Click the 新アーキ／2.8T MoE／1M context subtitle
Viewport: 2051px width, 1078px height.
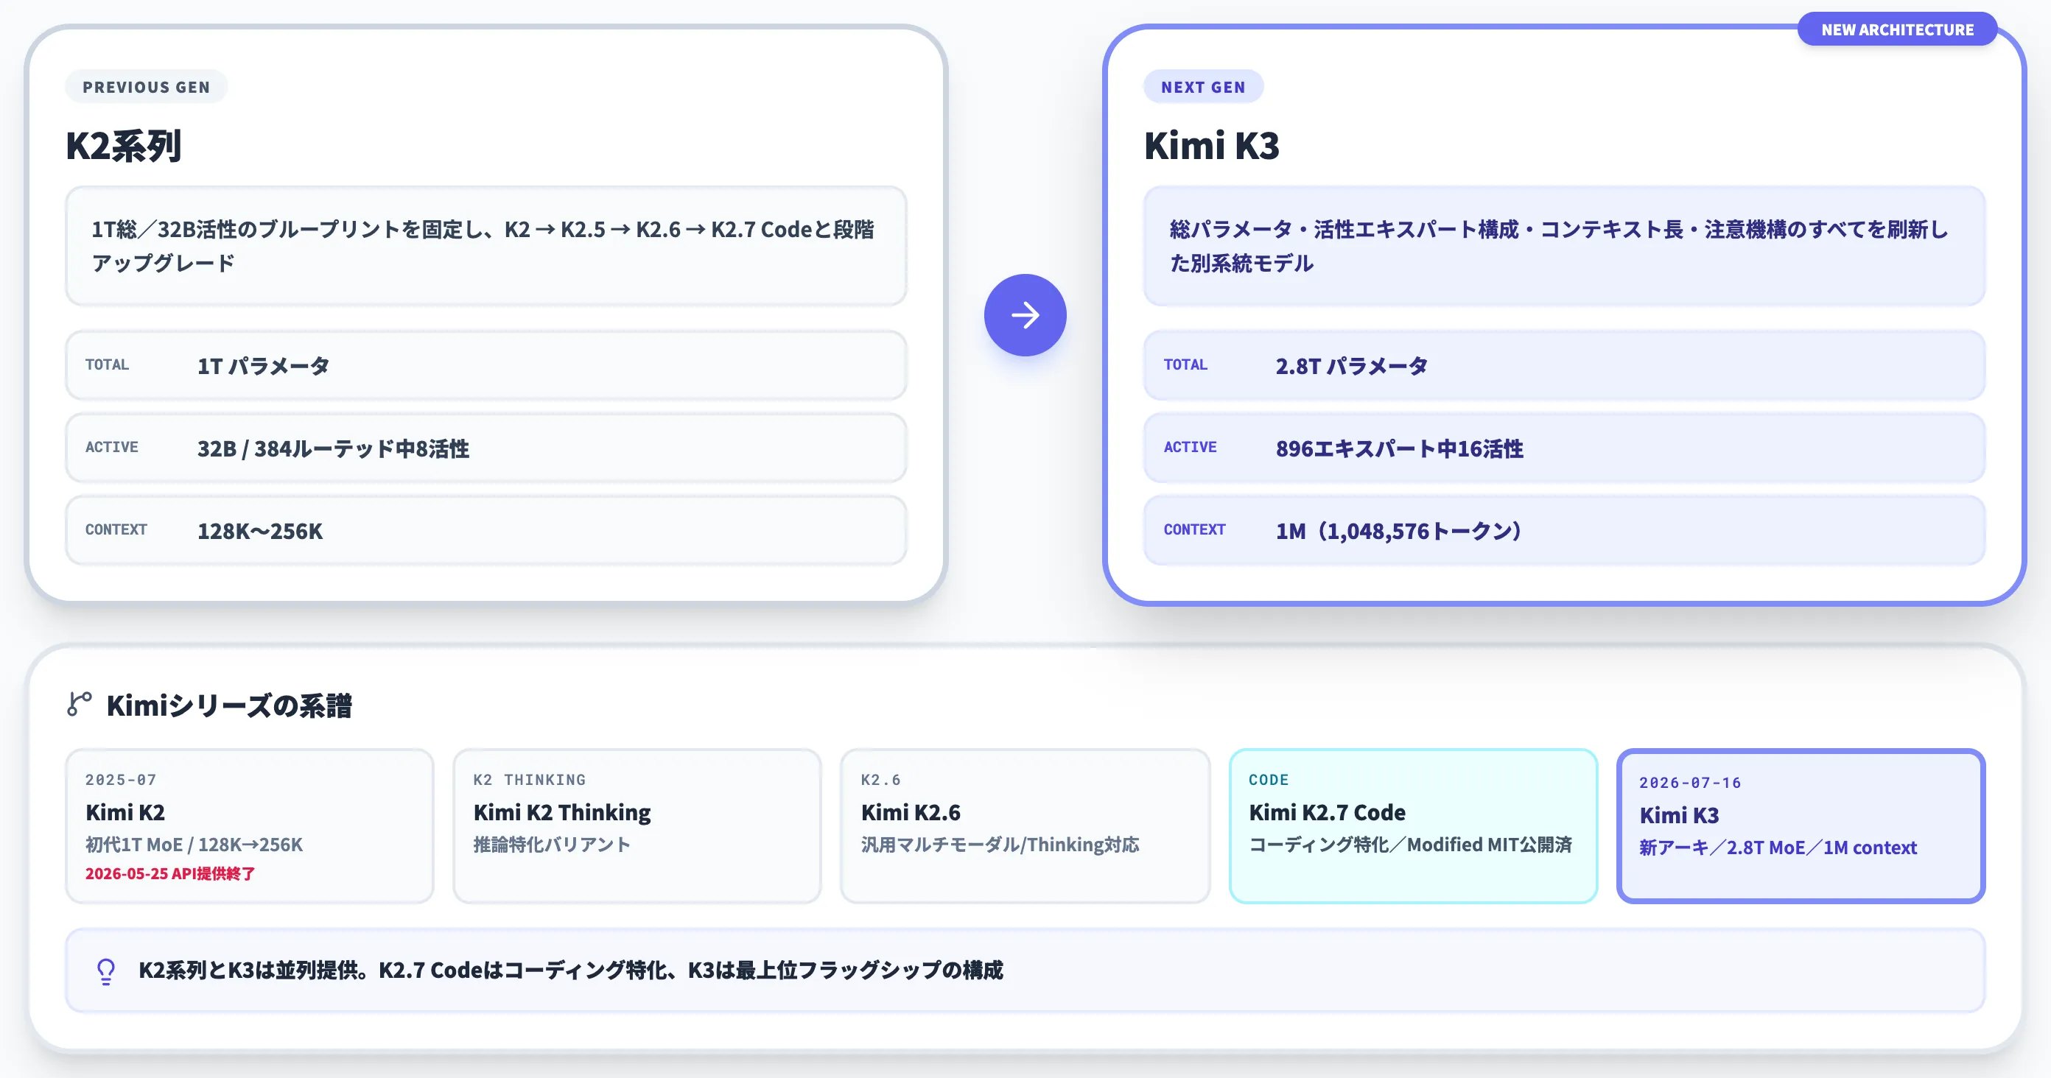pyautogui.click(x=1778, y=848)
